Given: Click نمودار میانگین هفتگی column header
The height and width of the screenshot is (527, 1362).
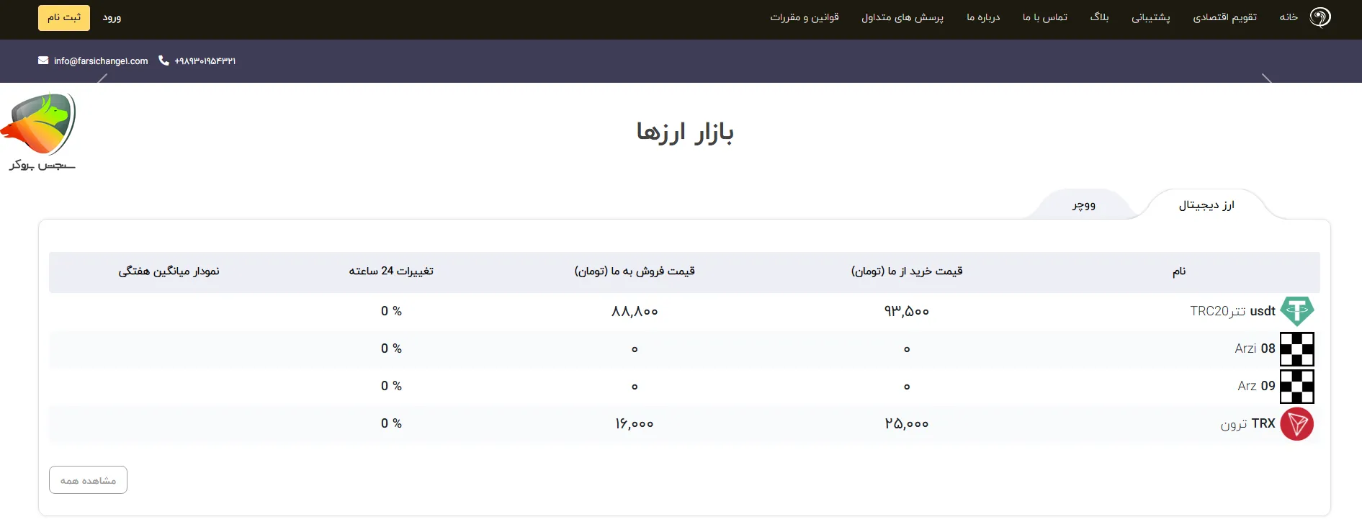Looking at the screenshot, I should [169, 271].
